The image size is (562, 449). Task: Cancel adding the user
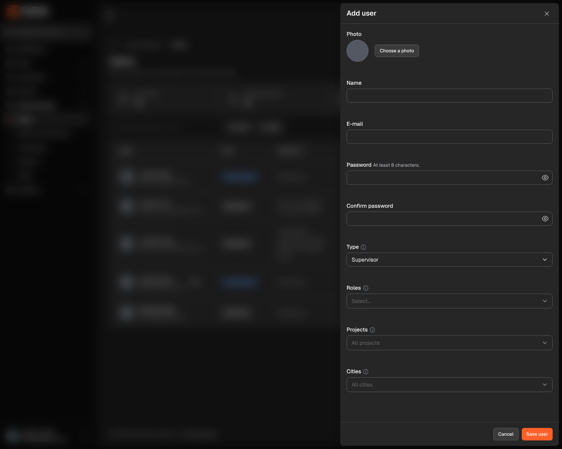point(506,434)
